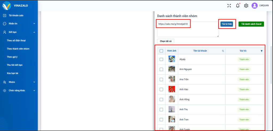Click the Tài khoản zalo sidebar icon
Image resolution: width=273 pixels, height=131 pixels.
click(5, 15)
